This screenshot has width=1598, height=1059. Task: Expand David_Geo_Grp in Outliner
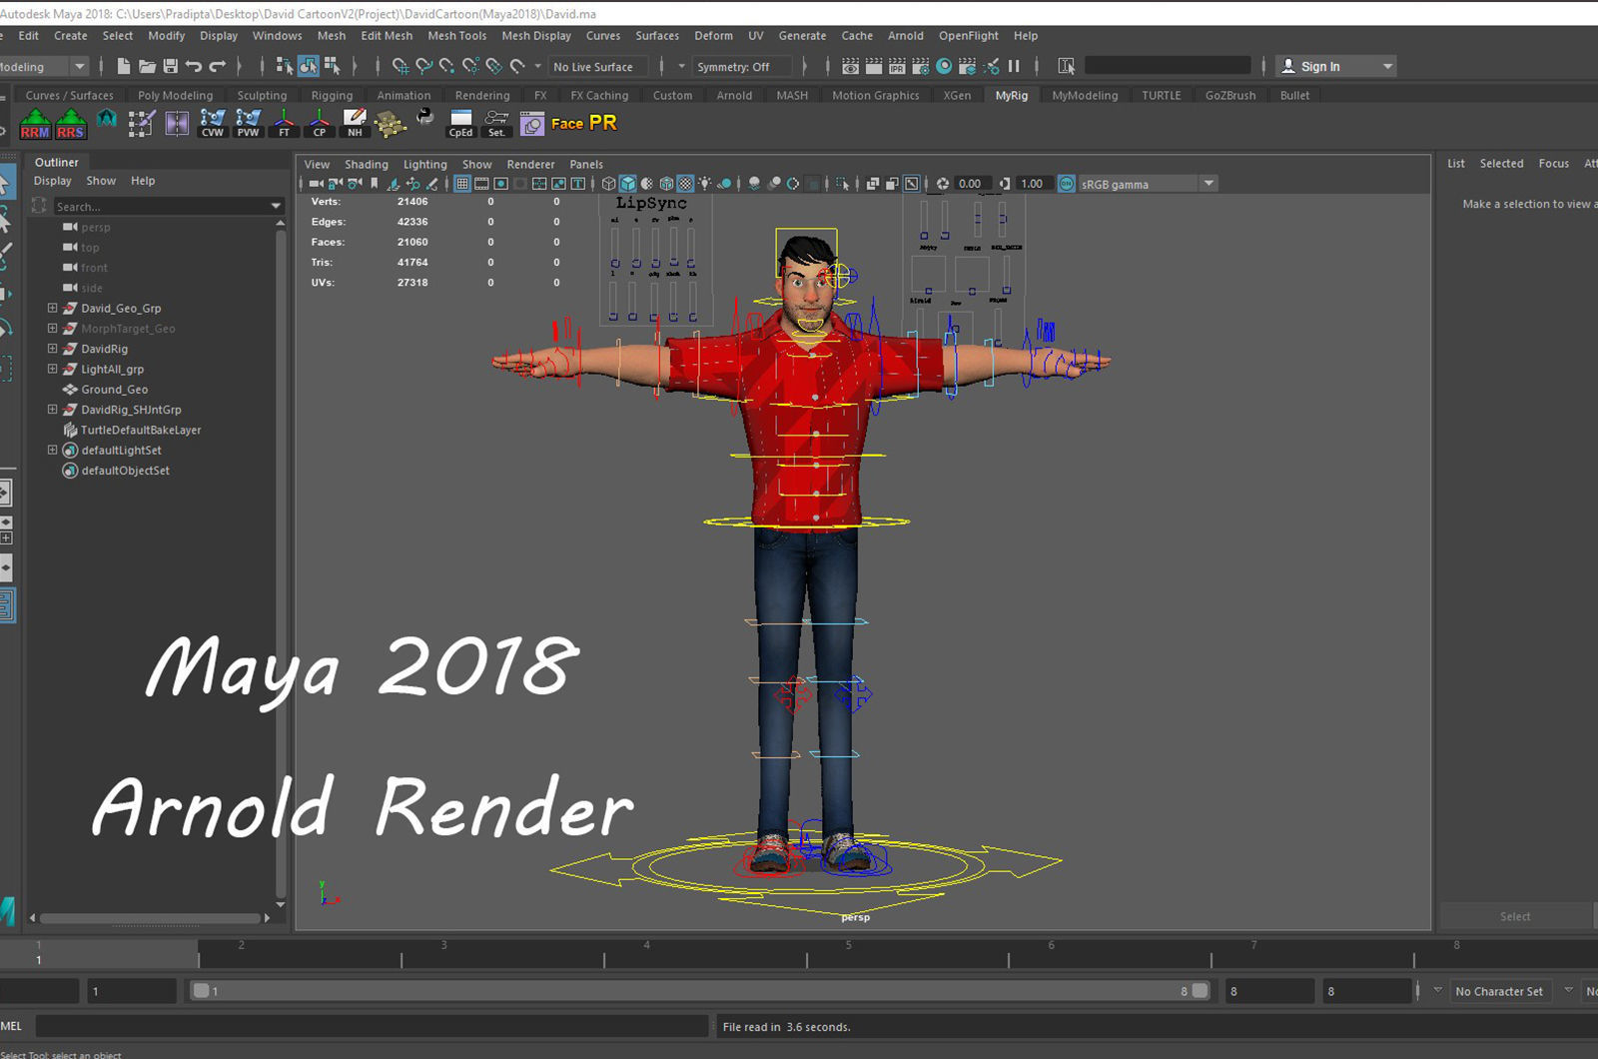(53, 308)
